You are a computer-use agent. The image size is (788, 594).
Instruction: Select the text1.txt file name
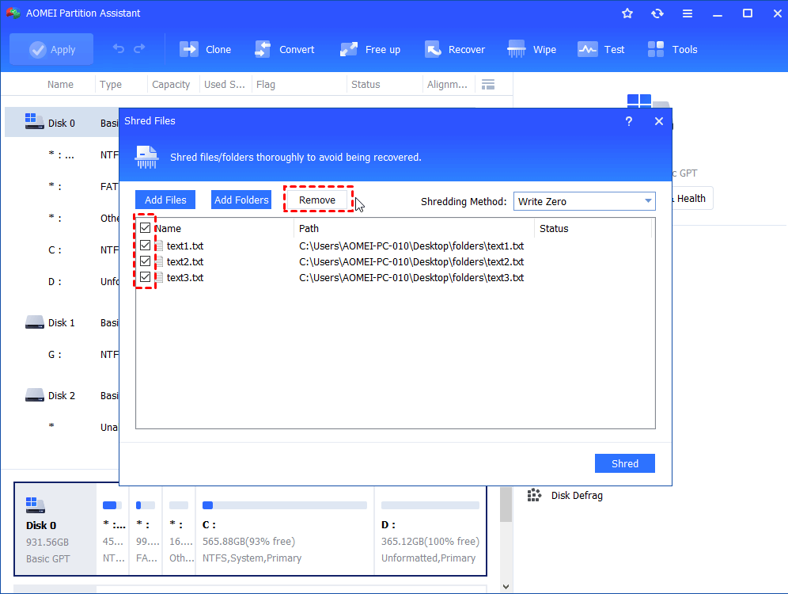185,246
